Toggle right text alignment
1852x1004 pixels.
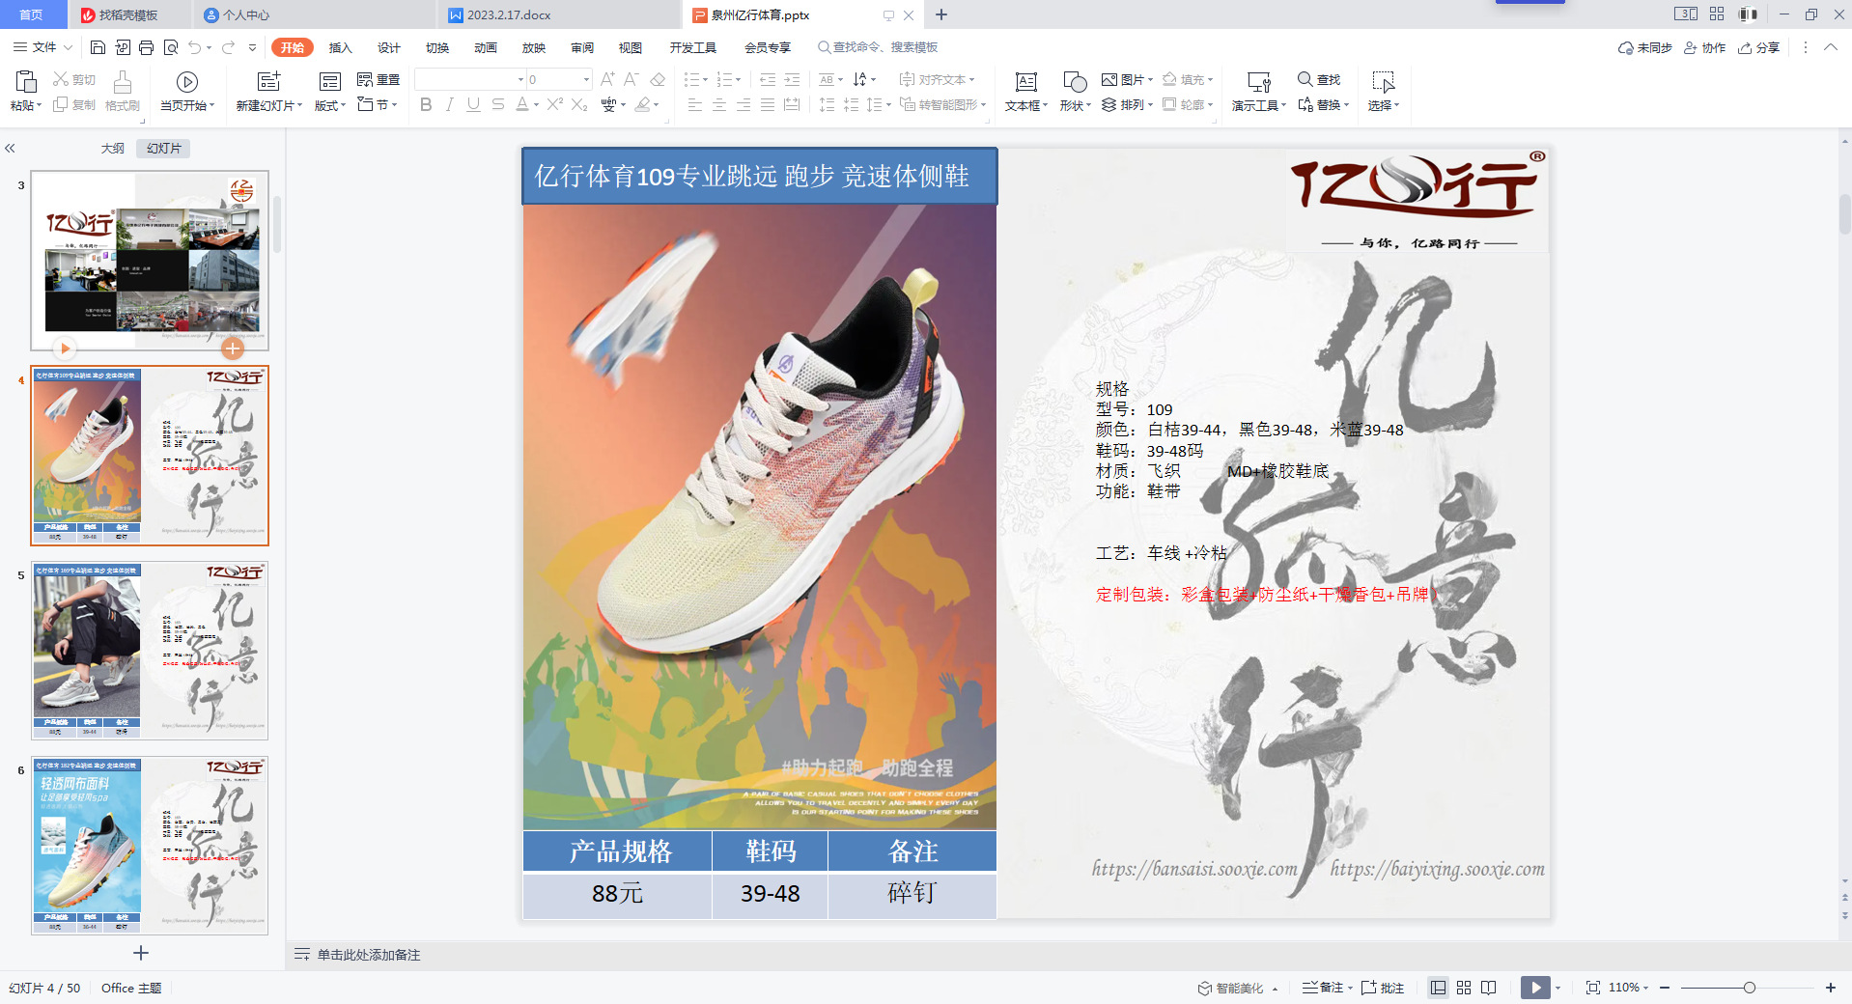coord(744,104)
